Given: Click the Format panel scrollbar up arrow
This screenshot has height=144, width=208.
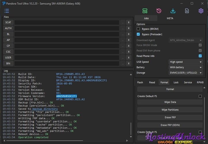Looking at the screenshot, I should pyautogui.click(x=204, y=88).
